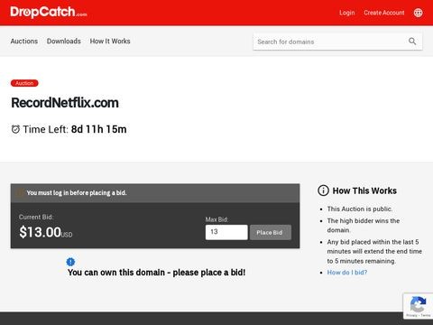Click the 'This Auction is public.' bullet
The width and height of the screenshot is (433, 325).
click(x=360, y=209)
